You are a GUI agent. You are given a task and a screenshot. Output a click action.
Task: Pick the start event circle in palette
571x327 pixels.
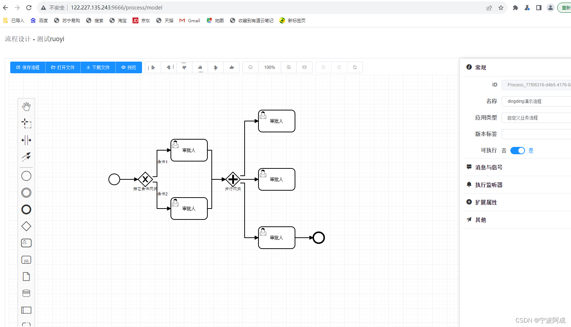[x=26, y=176]
